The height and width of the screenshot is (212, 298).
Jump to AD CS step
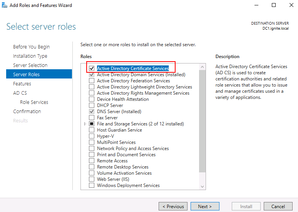coord(20,93)
